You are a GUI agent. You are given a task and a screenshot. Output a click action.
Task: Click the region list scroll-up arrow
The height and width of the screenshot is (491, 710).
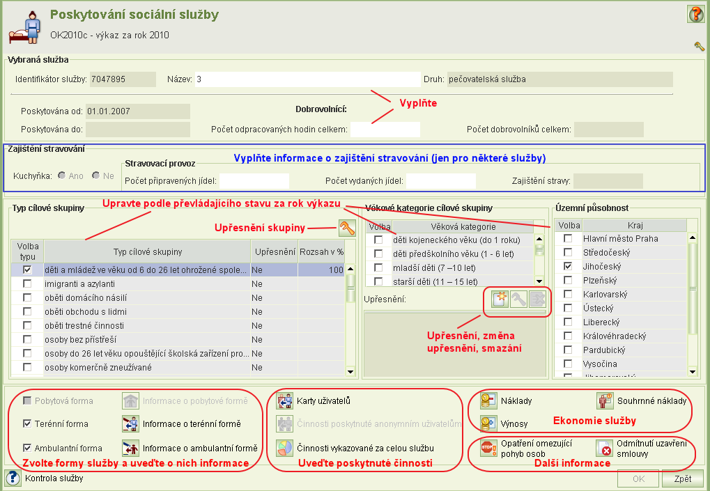coord(693,237)
